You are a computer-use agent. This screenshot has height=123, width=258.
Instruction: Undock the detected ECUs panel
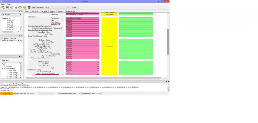click(20, 36)
